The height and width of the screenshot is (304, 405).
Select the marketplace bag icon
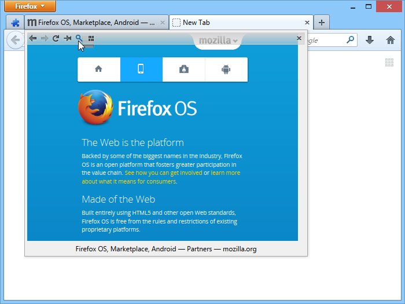(x=184, y=69)
